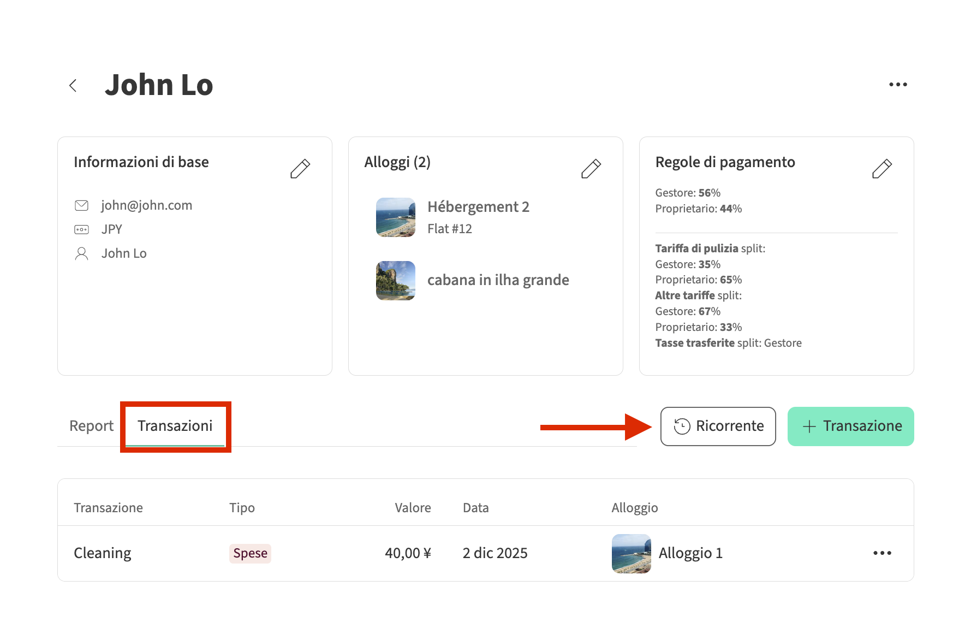Switch to the Report tab
This screenshot has width=953, height=640.
pyautogui.click(x=91, y=426)
